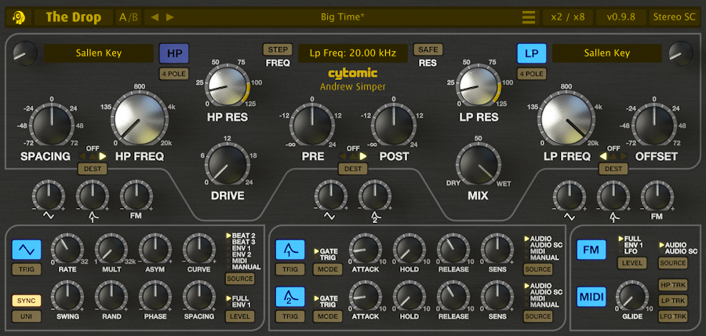Image resolution: width=706 pixels, height=336 pixels.
Task: Click Envelope 1 TRIG button
Action: pyautogui.click(x=290, y=269)
